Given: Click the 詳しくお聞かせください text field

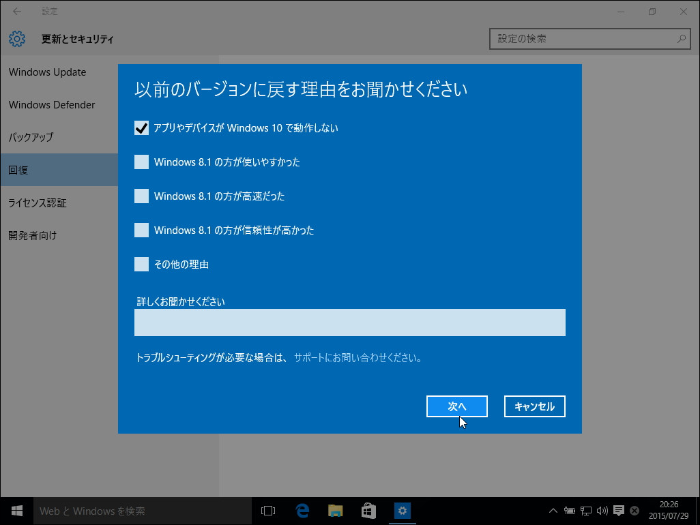Looking at the screenshot, I should (x=349, y=322).
